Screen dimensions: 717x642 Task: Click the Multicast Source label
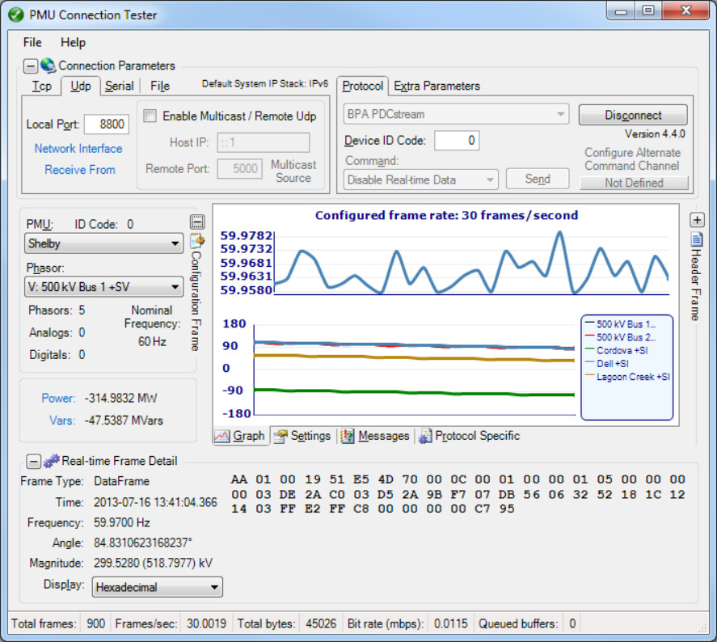[293, 171]
